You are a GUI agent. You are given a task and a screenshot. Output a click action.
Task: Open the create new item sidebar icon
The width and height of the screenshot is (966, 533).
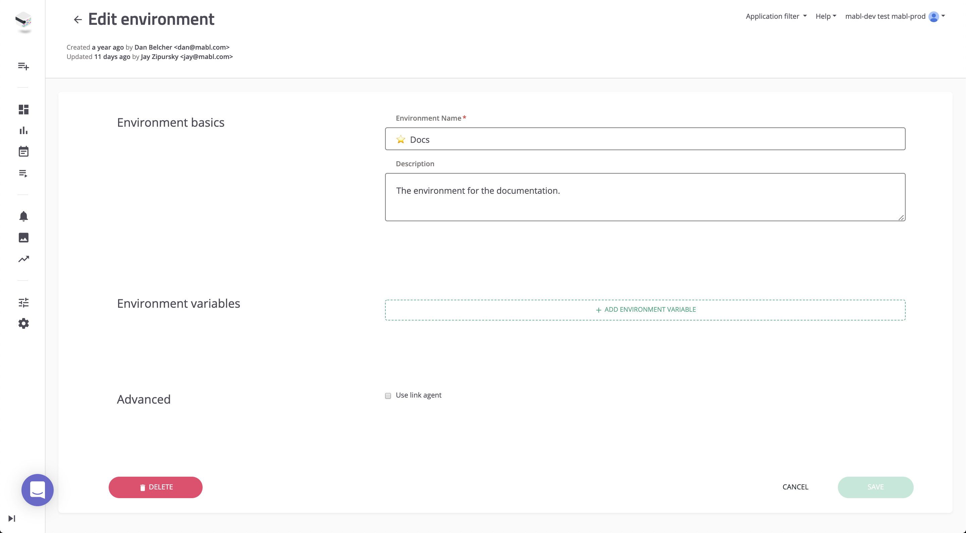pos(23,66)
